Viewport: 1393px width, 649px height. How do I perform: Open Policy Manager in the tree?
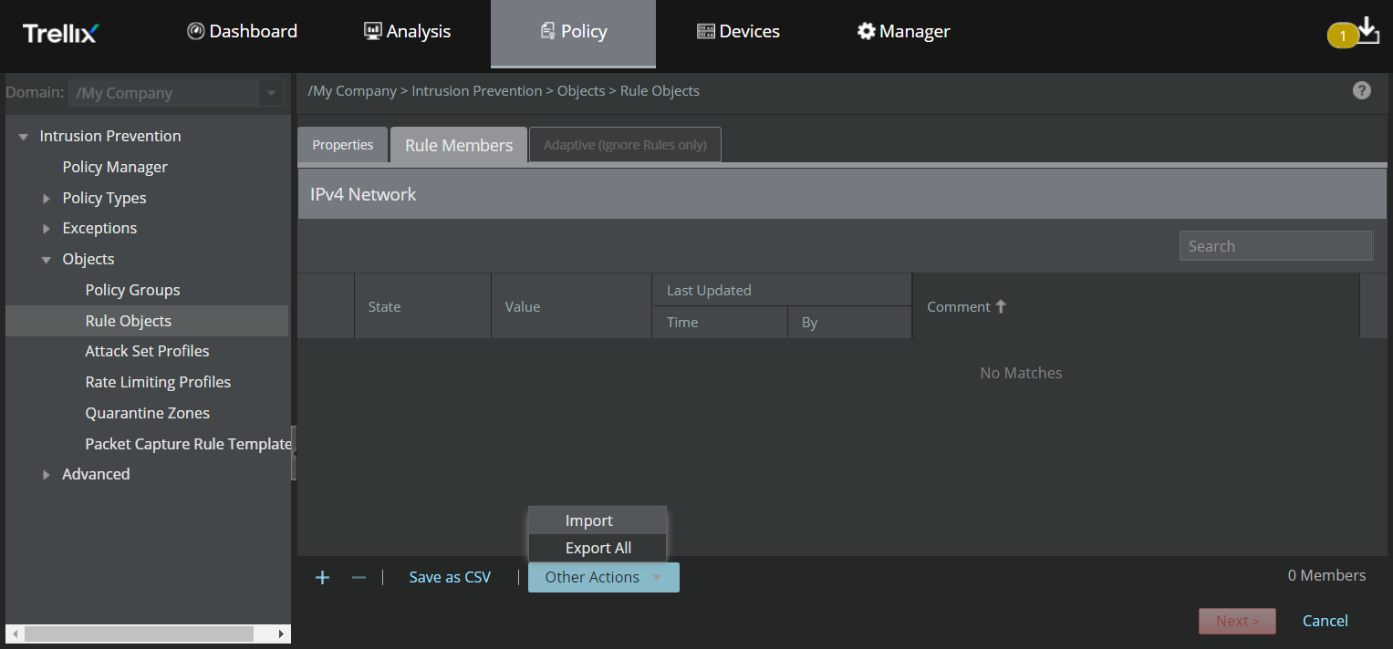[x=115, y=167]
